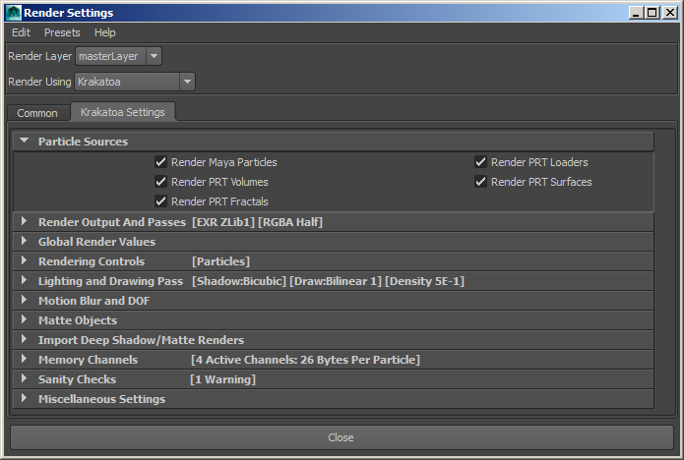
Task: Expand Rendering Controls section
Action: click(24, 260)
